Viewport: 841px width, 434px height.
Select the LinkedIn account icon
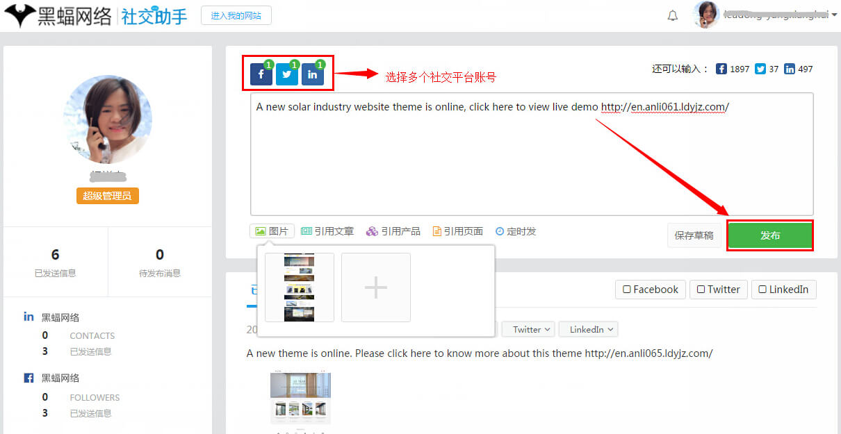pos(313,74)
